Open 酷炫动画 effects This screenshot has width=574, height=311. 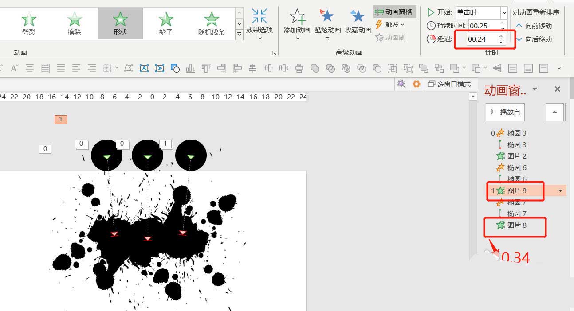pyautogui.click(x=327, y=17)
